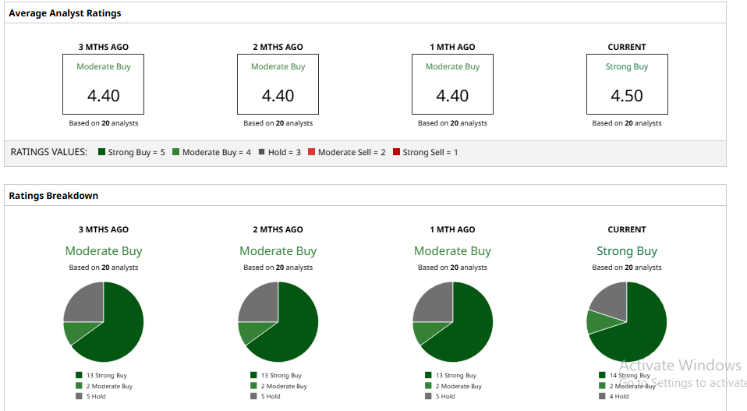Click the Moderate Buy = 4 legend swatch
Screen dimensions: 747x411
175,152
